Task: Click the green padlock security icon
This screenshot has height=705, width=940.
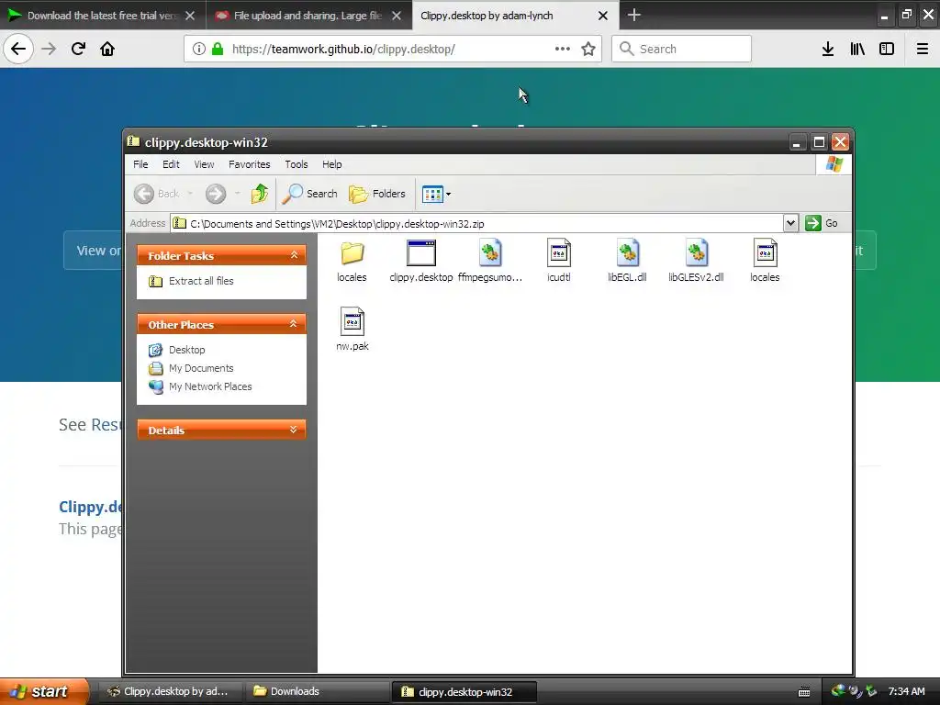Action: (x=218, y=49)
